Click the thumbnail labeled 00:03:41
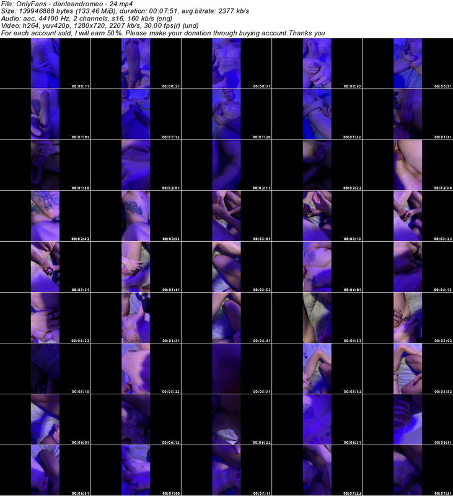Viewport: 453px width, 496px height. [x=136, y=266]
